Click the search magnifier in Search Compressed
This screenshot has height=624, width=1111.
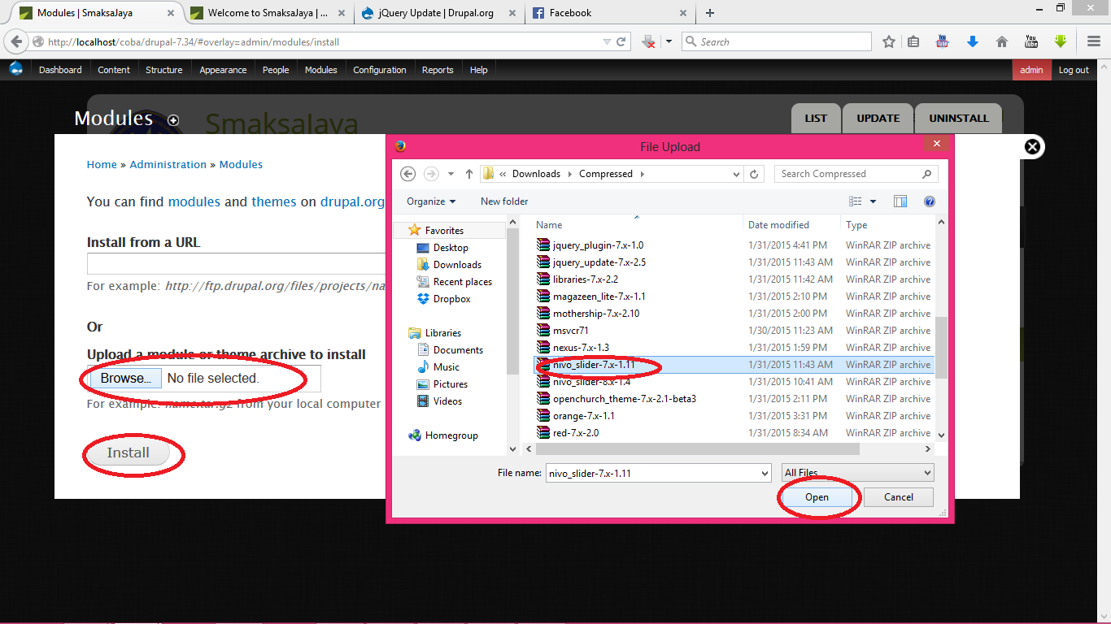pos(926,174)
